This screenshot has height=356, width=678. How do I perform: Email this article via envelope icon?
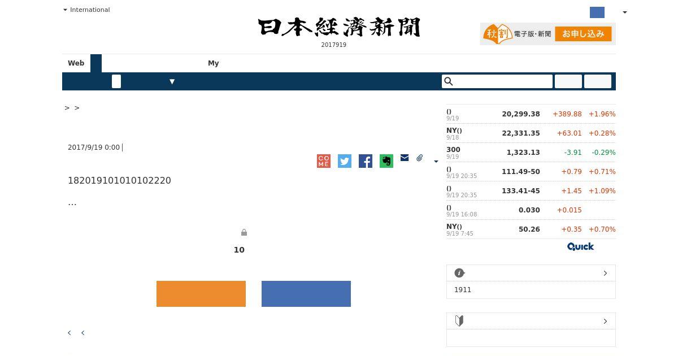coord(405,158)
